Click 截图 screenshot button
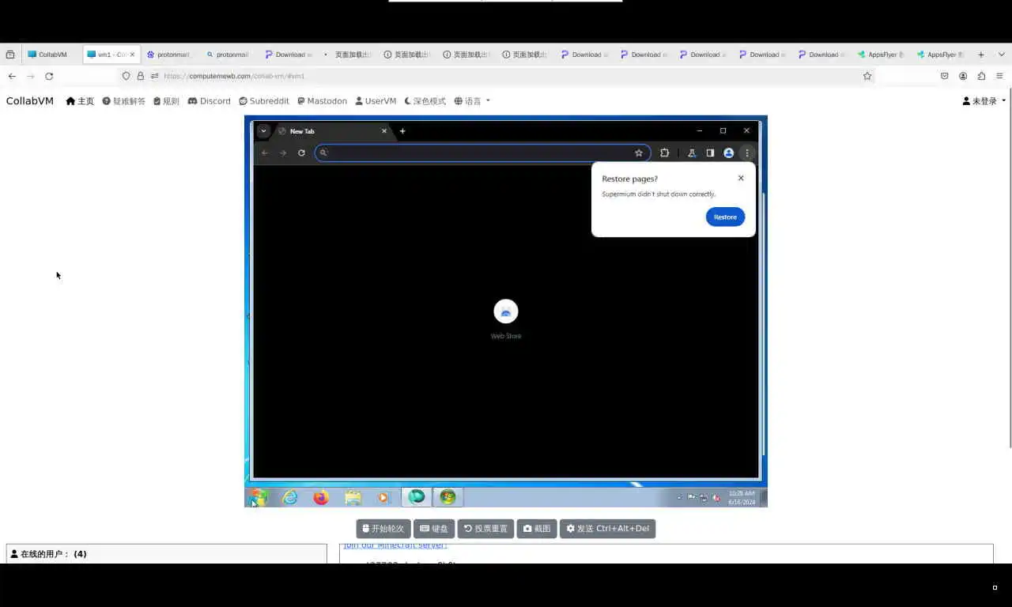 coord(537,529)
